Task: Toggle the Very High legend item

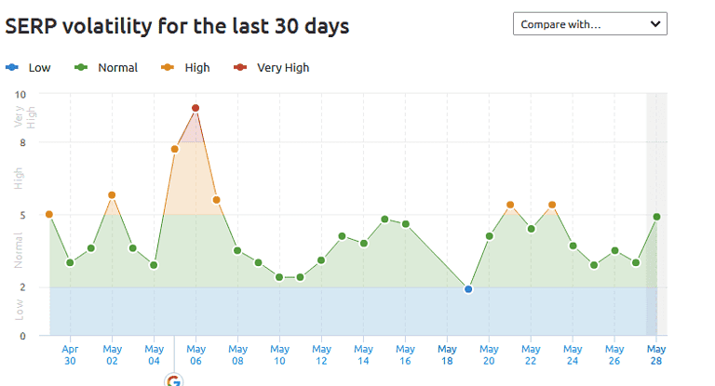Action: [274, 68]
